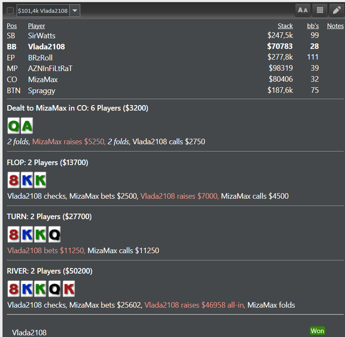Image resolution: width=345 pixels, height=337 pixels.
Task: Click the $247,5k stack value
Action: point(280,35)
